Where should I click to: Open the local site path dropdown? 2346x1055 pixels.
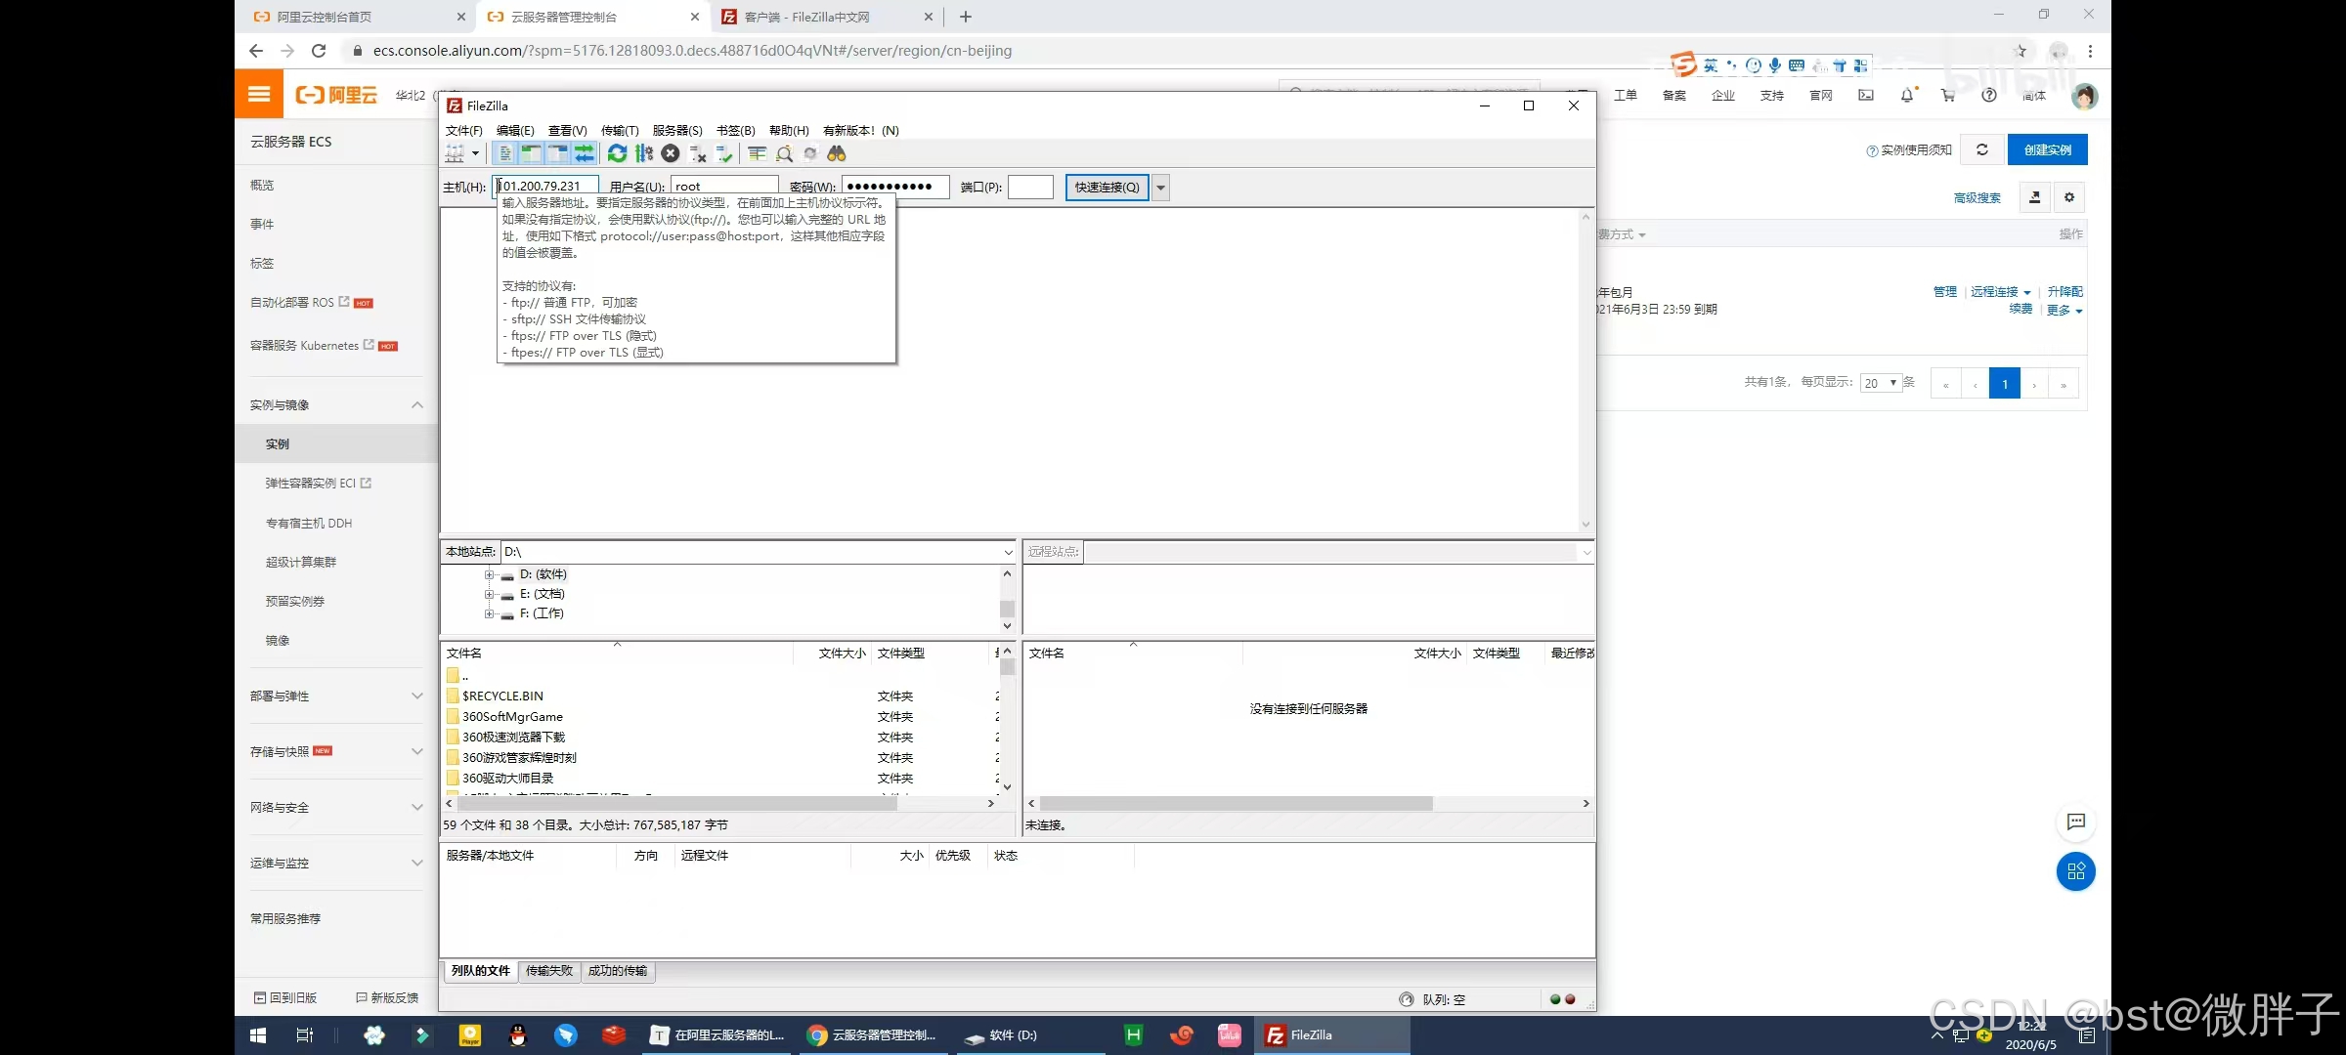coord(1008,552)
